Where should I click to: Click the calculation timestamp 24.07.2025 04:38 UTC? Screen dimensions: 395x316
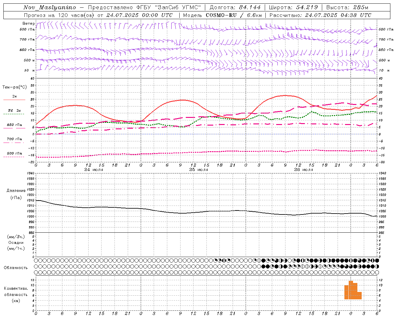point(338,15)
